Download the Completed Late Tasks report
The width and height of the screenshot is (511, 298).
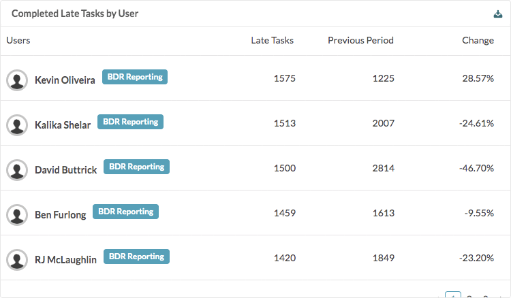coord(497,14)
